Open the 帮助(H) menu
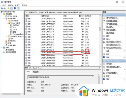 (x=24, y=5)
